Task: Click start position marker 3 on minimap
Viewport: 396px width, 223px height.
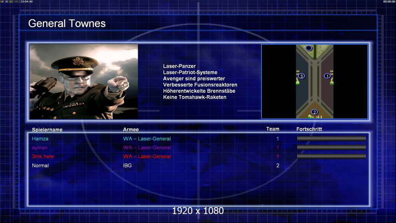Action: coord(301,76)
